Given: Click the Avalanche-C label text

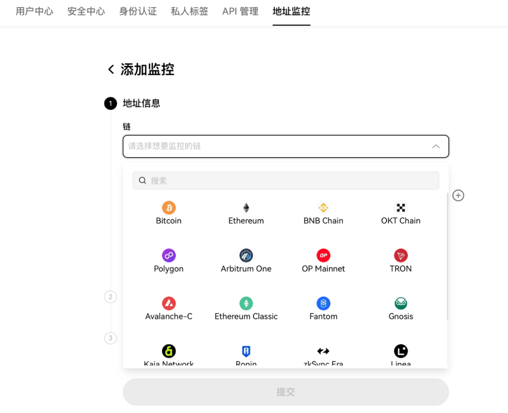Looking at the screenshot, I should click(169, 317).
